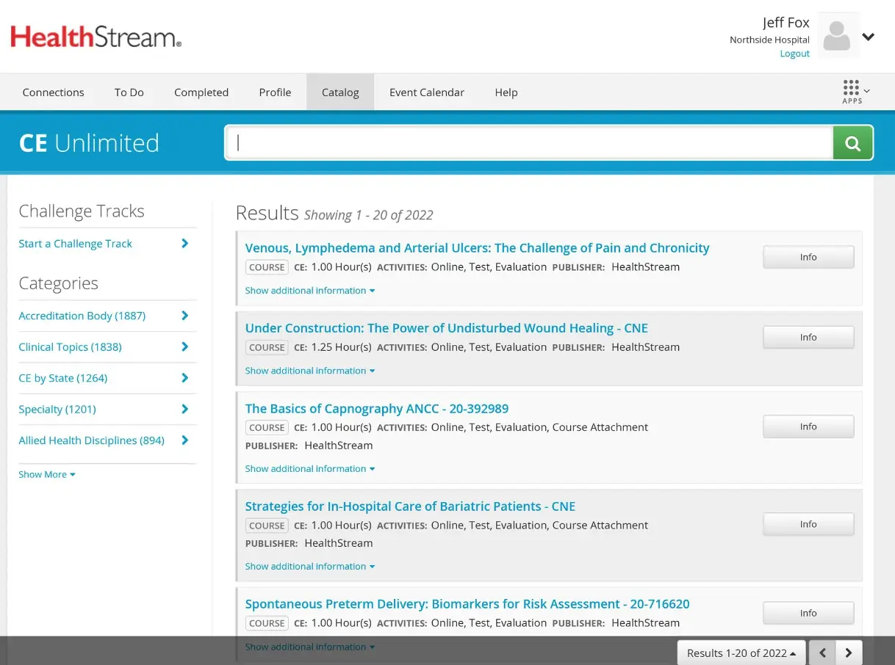This screenshot has width=895, height=665.
Task: Show additional information for Venous Ulcers course
Action: point(309,291)
